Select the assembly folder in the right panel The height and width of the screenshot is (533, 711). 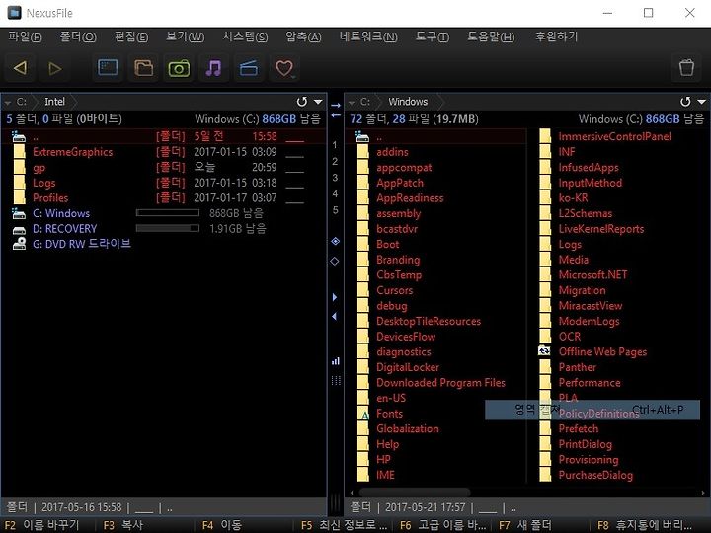click(x=399, y=213)
